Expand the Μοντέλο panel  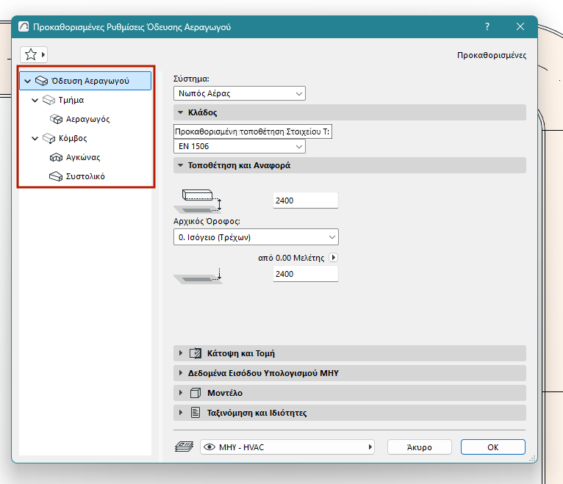pyautogui.click(x=181, y=393)
